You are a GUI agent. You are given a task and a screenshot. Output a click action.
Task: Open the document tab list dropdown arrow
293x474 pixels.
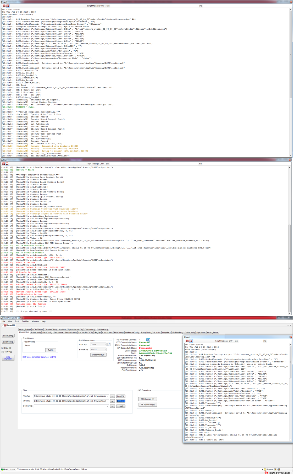click(x=288, y=325)
